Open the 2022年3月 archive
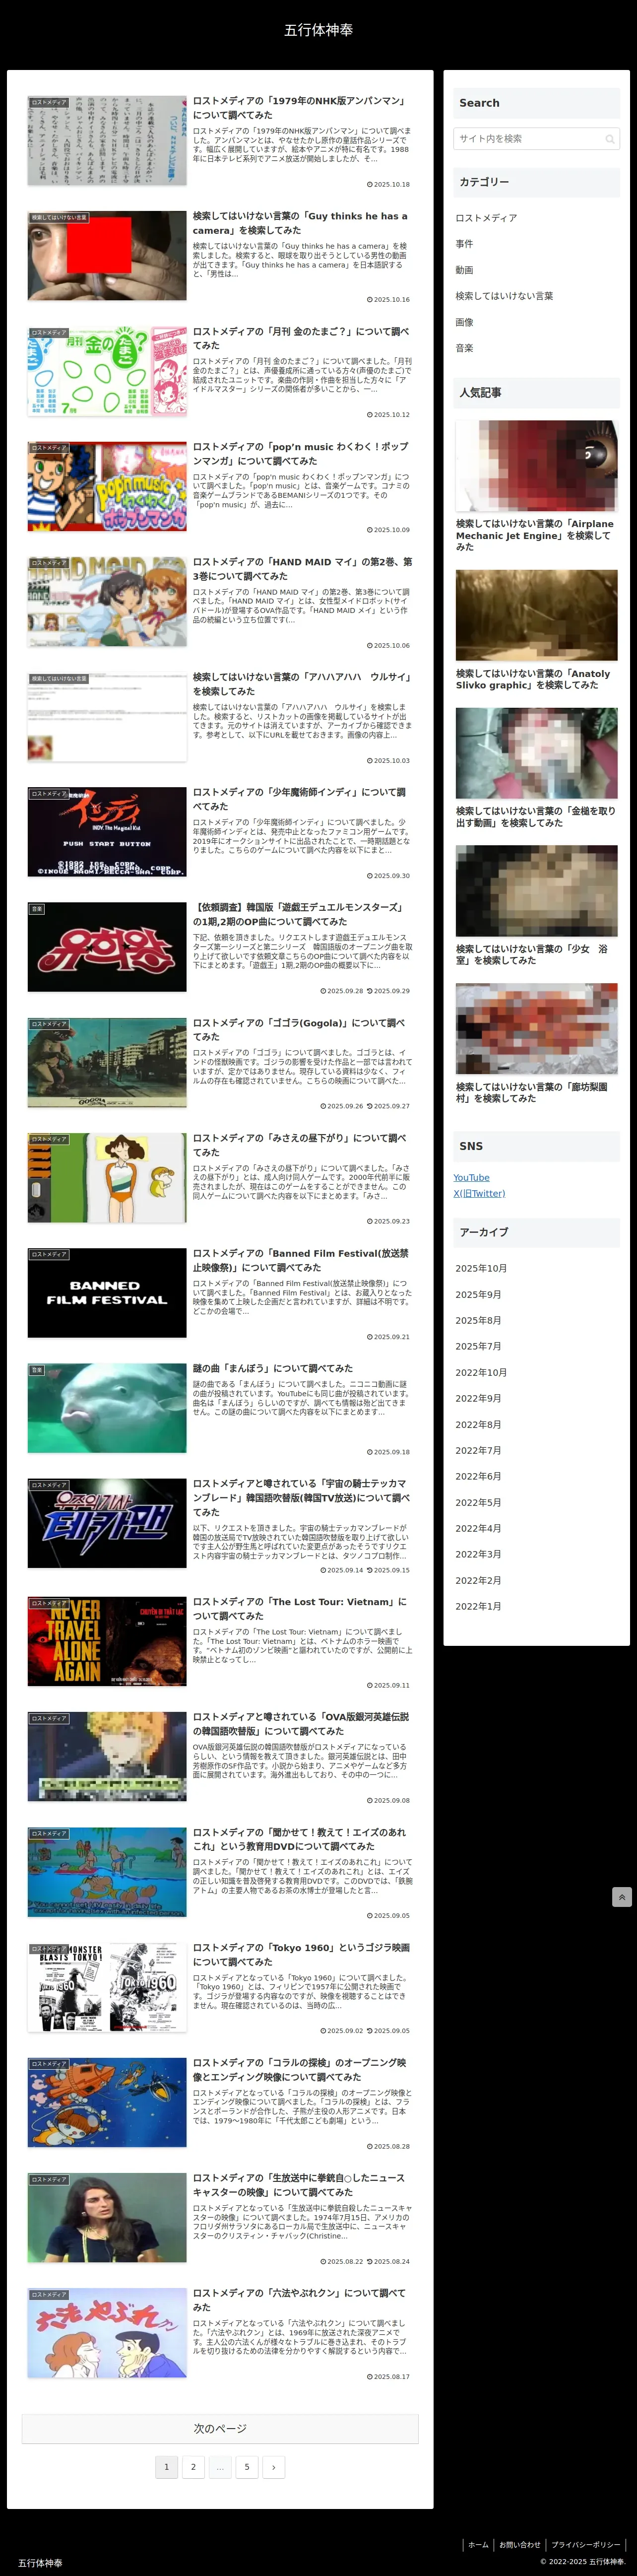 (x=478, y=1554)
